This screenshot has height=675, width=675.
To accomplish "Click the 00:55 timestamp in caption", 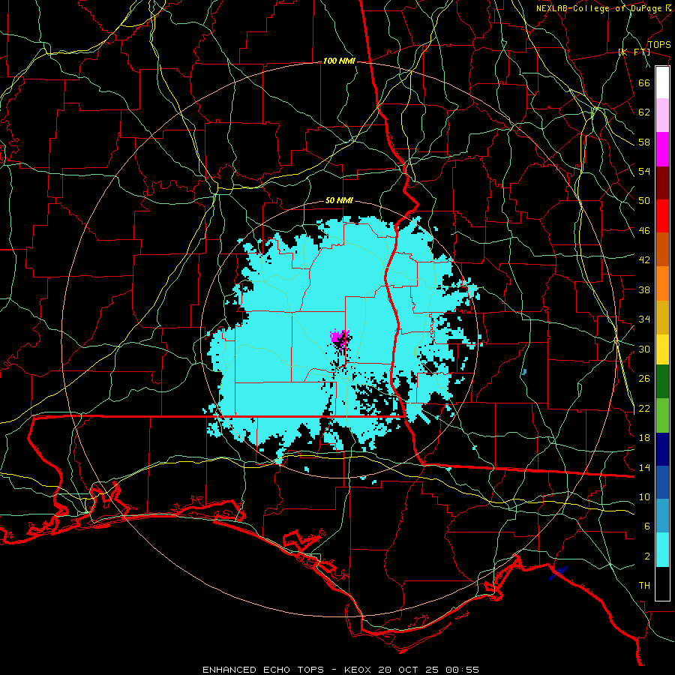I will coord(463,670).
